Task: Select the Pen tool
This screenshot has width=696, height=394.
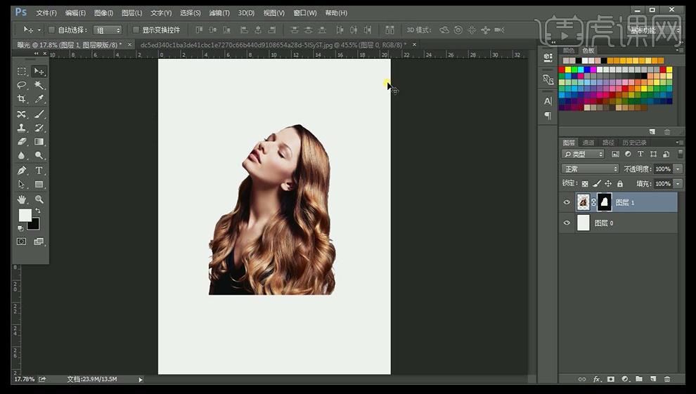Action: (22, 171)
